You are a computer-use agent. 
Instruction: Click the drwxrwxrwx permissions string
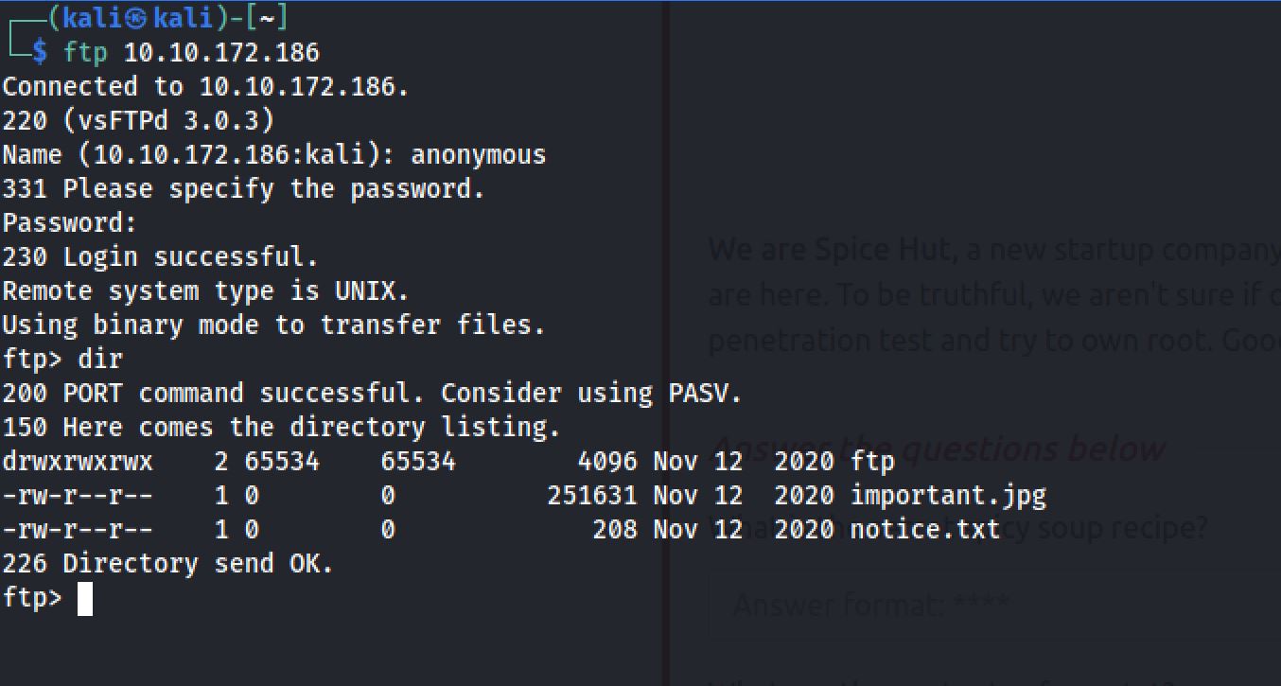[77, 461]
